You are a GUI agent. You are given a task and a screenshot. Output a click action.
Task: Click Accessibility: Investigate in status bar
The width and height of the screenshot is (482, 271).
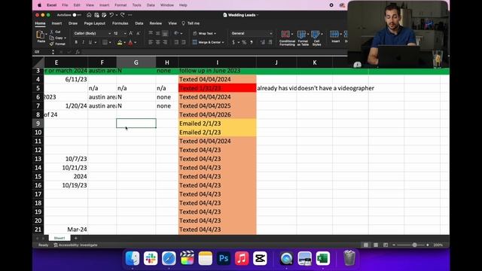tap(75, 245)
